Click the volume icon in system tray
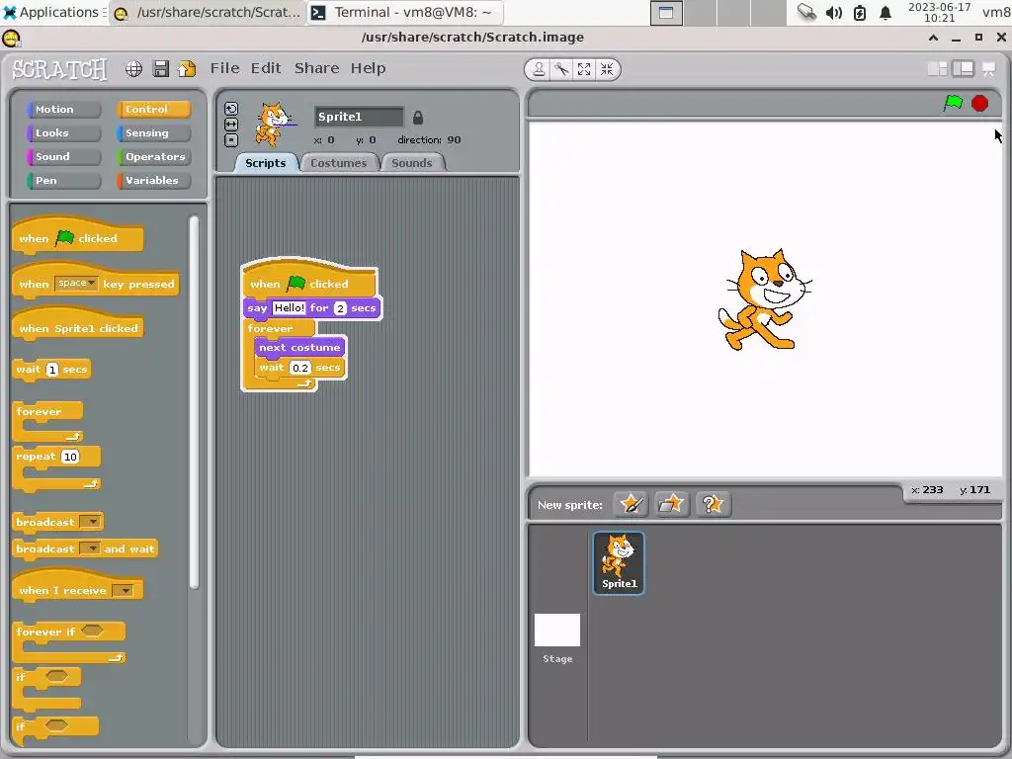 tap(834, 12)
